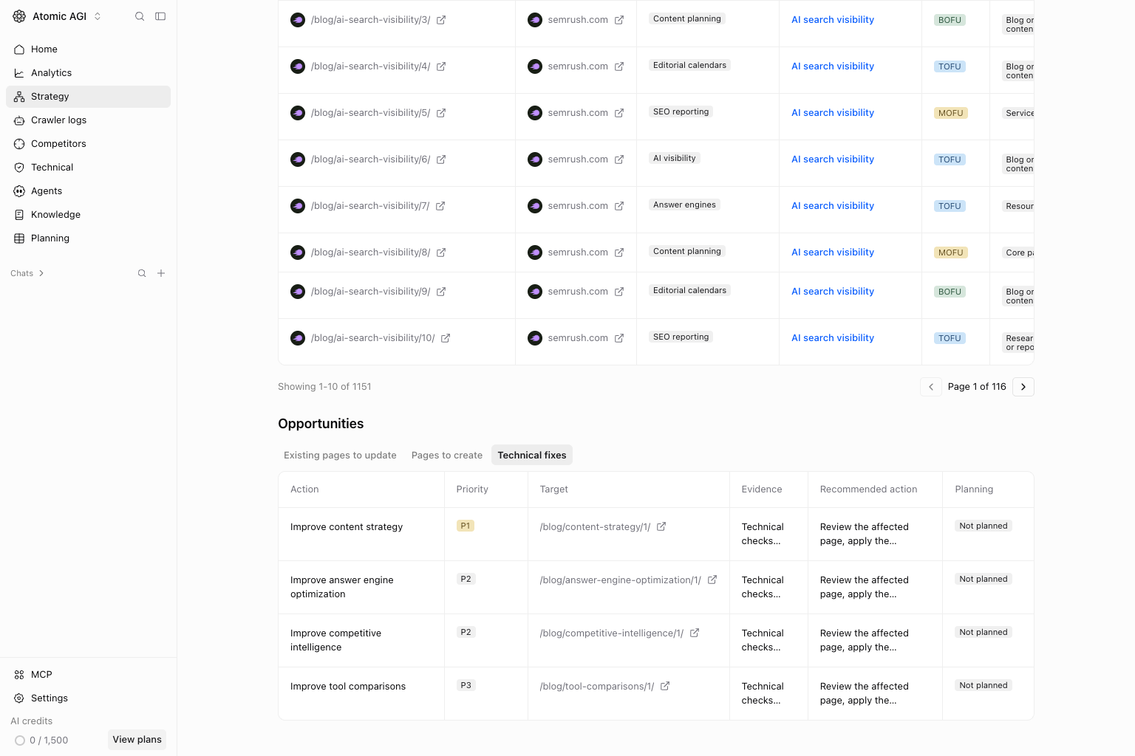Click the Technical shield icon

click(19, 168)
